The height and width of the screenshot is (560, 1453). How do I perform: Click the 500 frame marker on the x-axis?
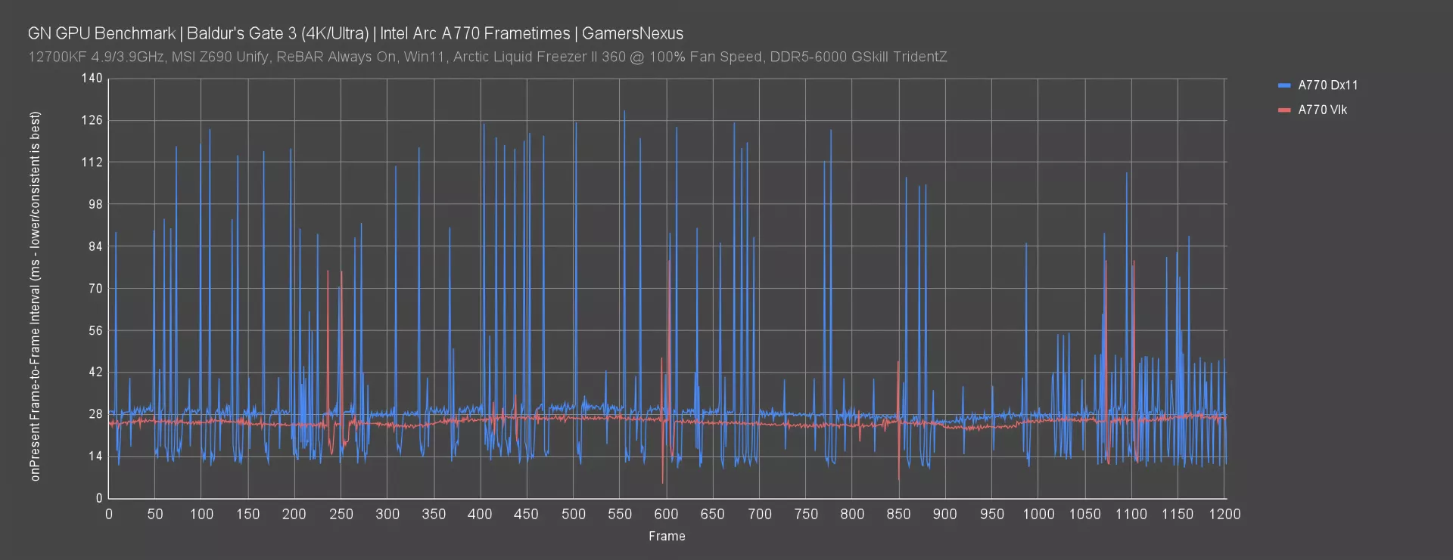573,514
